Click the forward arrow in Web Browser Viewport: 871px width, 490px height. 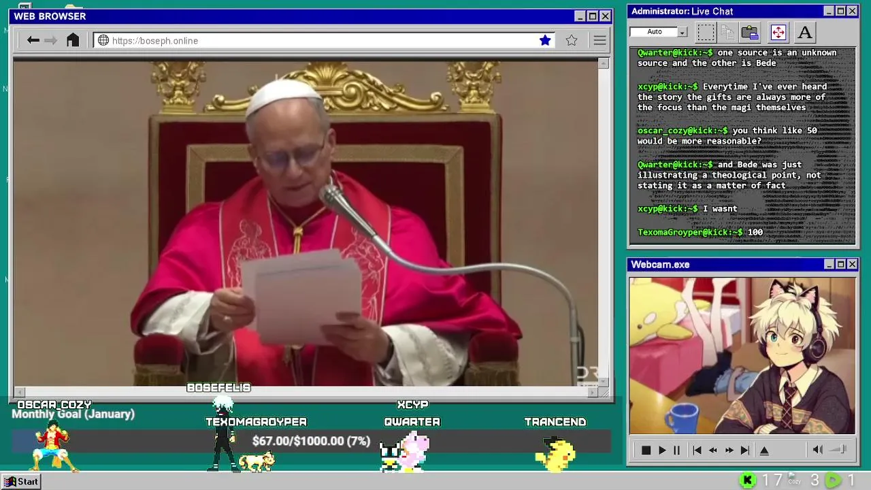point(51,40)
